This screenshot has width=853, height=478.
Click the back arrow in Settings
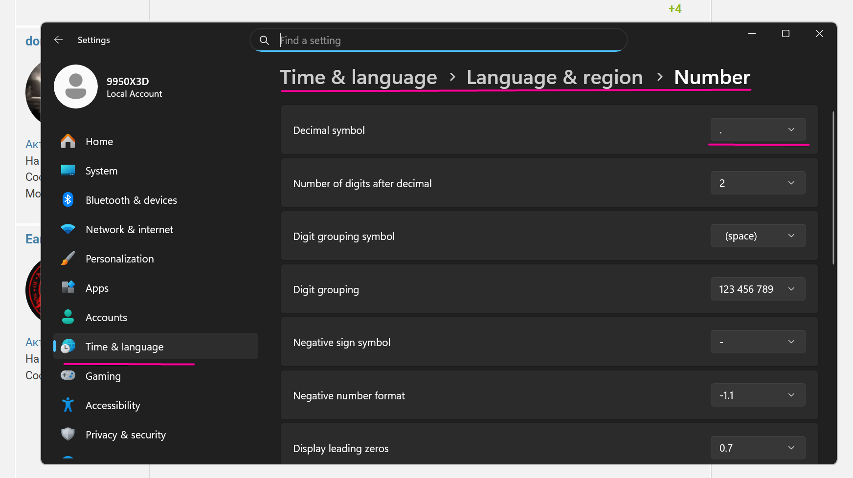(x=59, y=40)
